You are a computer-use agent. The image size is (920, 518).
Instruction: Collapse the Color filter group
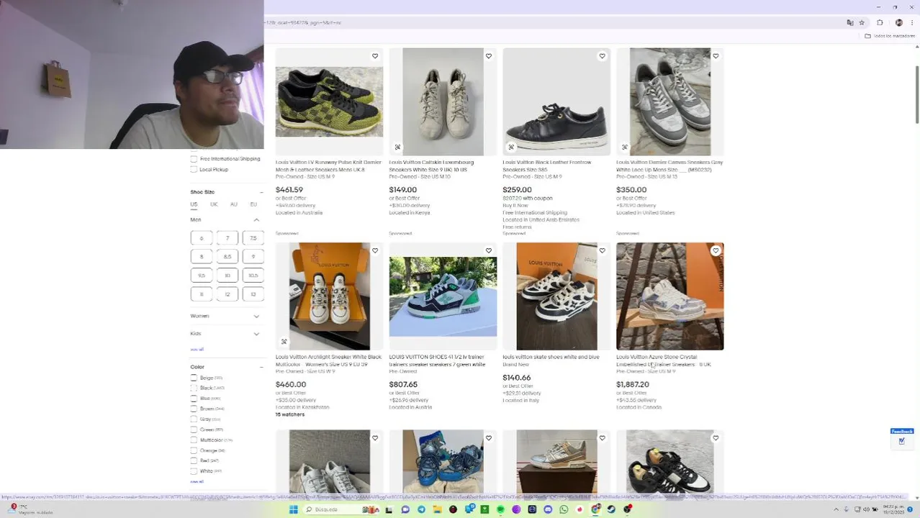point(261,367)
